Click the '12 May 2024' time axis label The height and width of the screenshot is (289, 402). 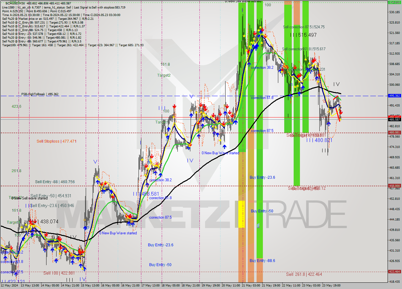click(9, 286)
